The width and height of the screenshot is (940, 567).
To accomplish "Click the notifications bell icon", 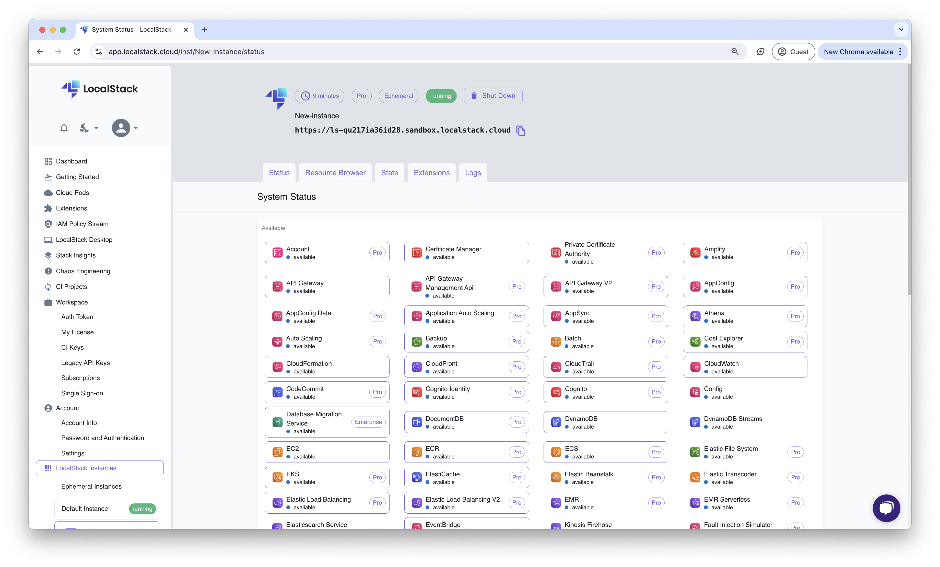I will 64,128.
